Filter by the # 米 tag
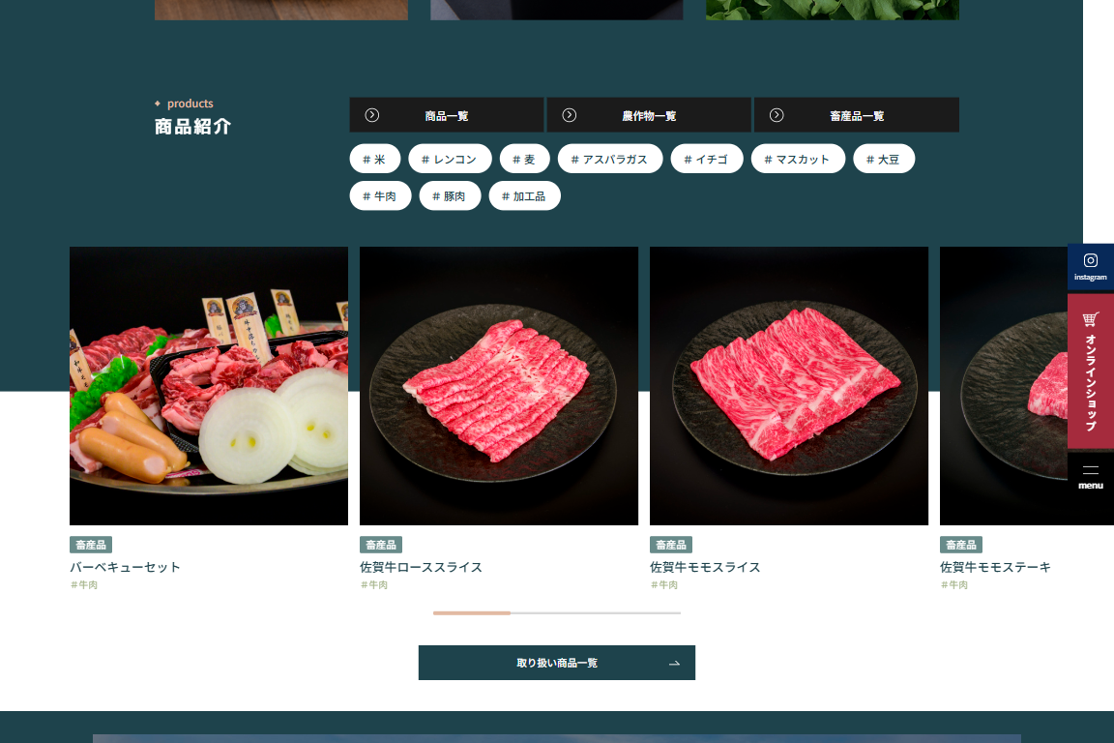 (374, 159)
